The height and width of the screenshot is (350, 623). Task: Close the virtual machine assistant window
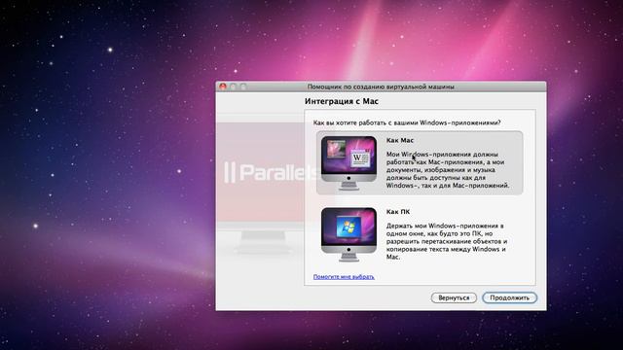pos(223,87)
